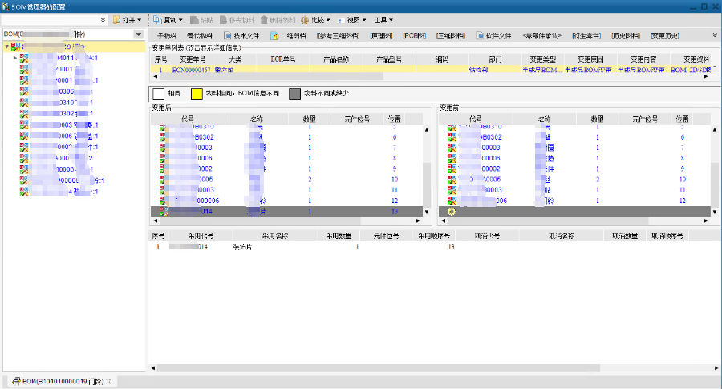The height and width of the screenshot is (389, 722).
Task: Select the gray highlighted row ending 014 in 变更后
Action: (x=286, y=211)
